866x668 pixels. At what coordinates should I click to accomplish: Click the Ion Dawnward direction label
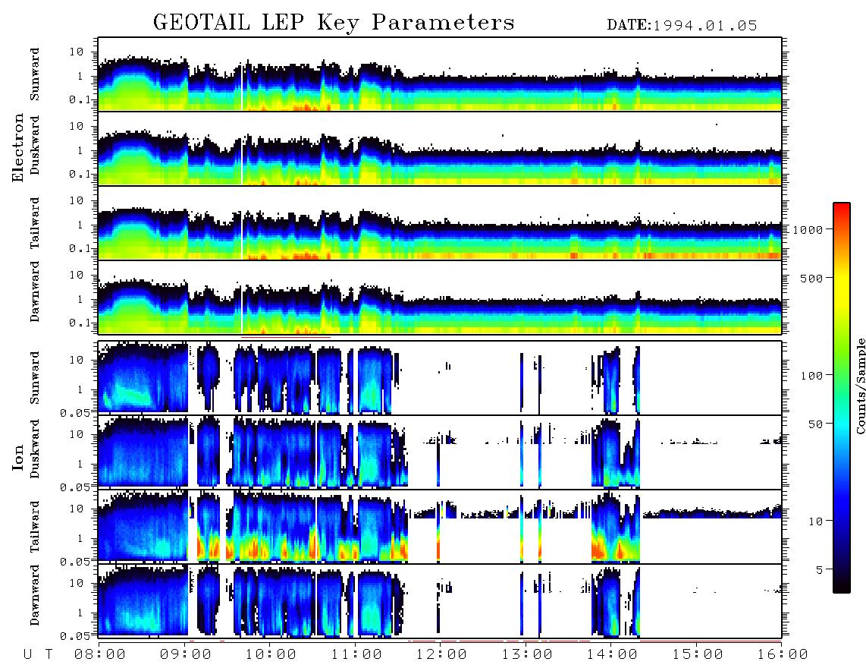tap(35, 595)
